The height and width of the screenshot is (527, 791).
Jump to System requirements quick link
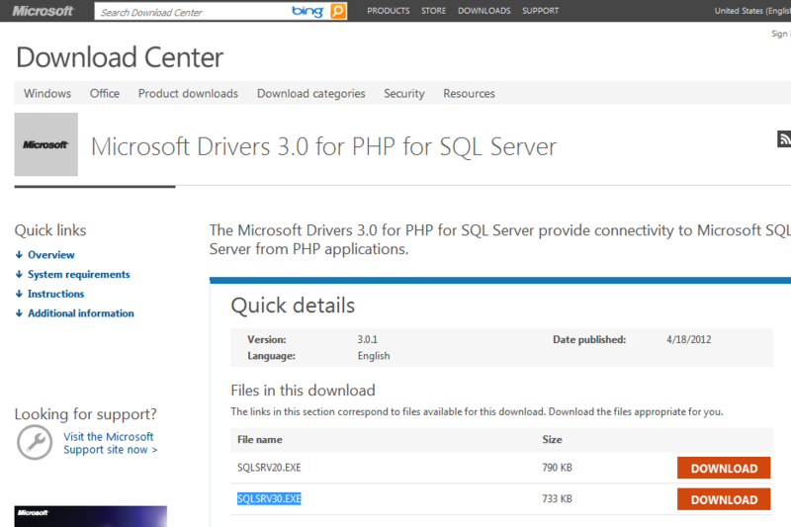point(79,275)
